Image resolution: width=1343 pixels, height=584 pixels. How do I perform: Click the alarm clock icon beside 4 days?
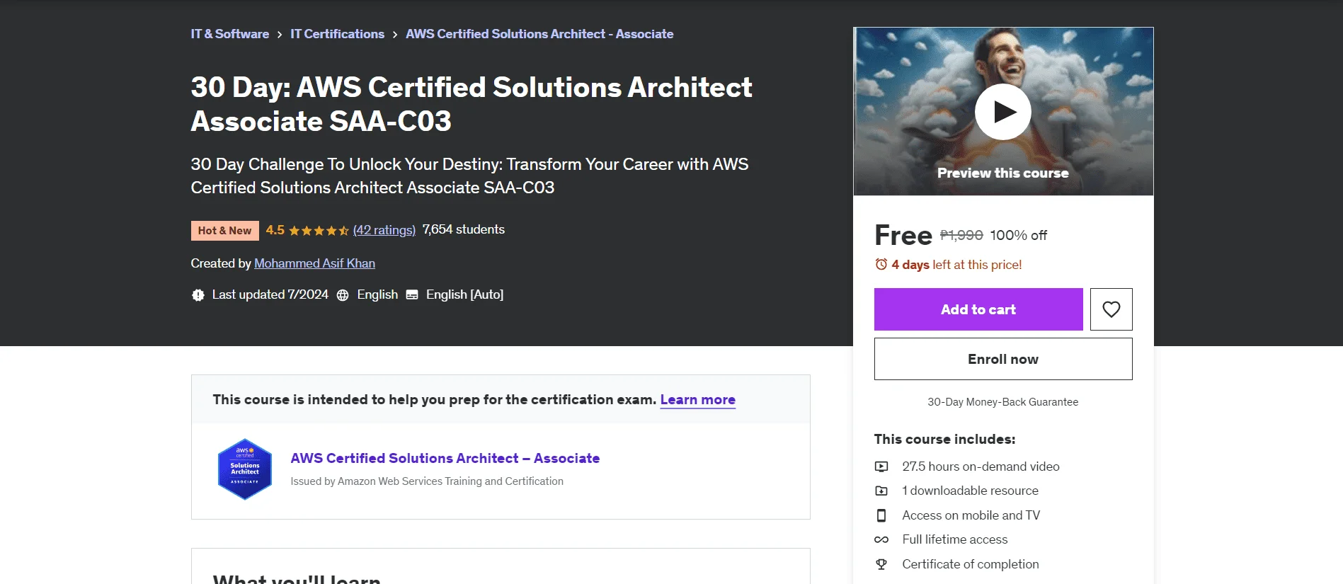(x=881, y=264)
